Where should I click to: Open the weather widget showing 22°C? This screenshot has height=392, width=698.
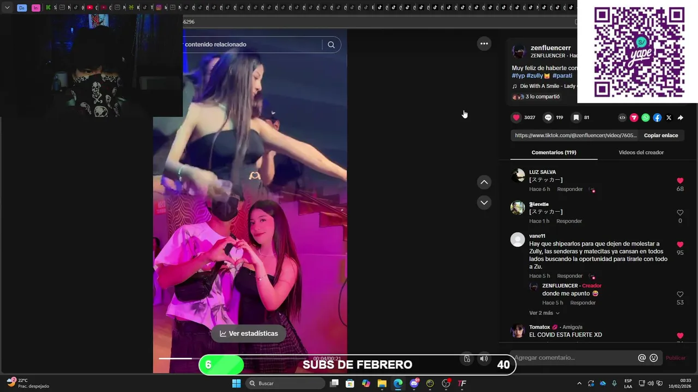point(27,383)
